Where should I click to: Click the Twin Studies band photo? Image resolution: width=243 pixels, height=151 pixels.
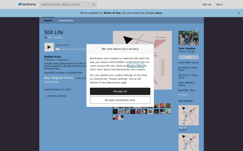coord(188,38)
